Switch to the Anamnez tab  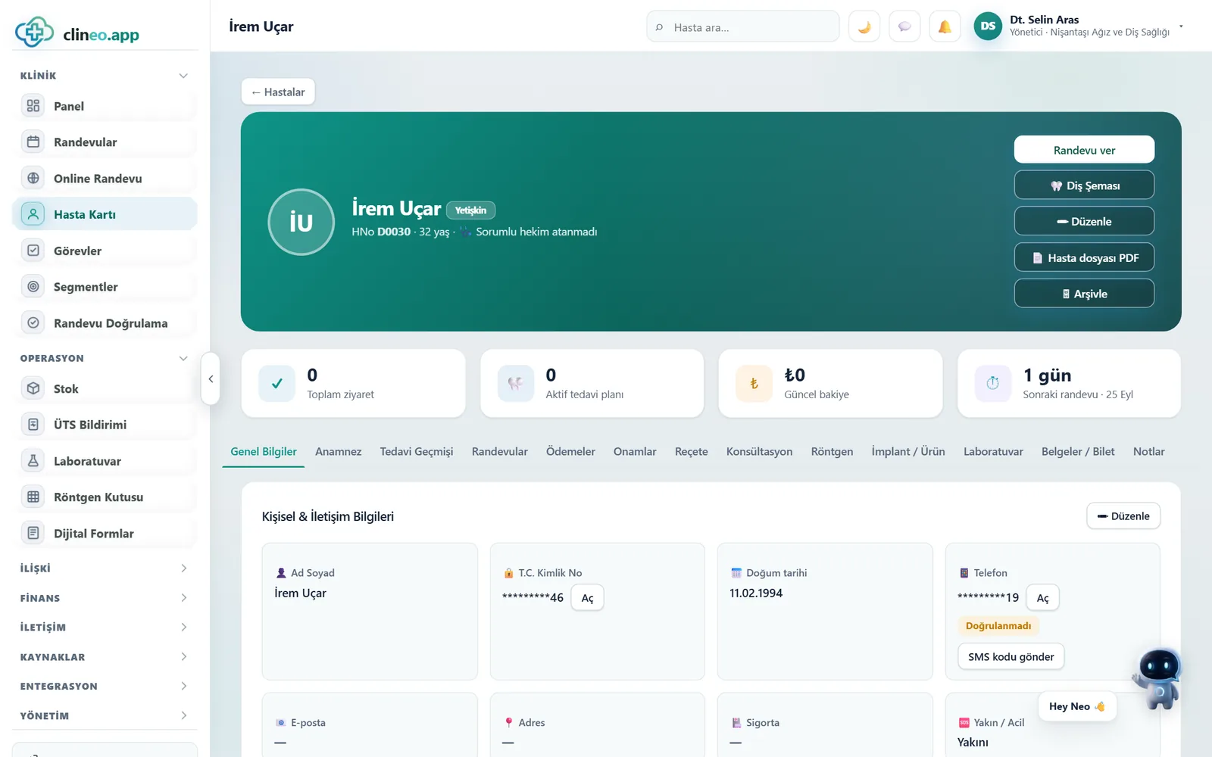339,451
